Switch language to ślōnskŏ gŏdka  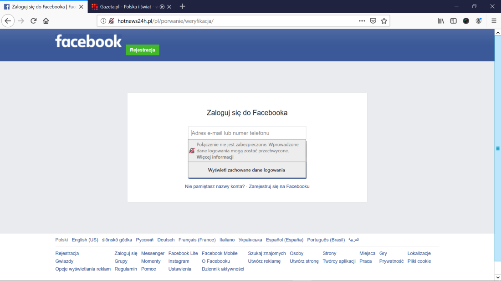[117, 240]
